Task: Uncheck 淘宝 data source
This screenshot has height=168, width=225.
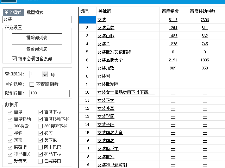Action: click(10, 140)
